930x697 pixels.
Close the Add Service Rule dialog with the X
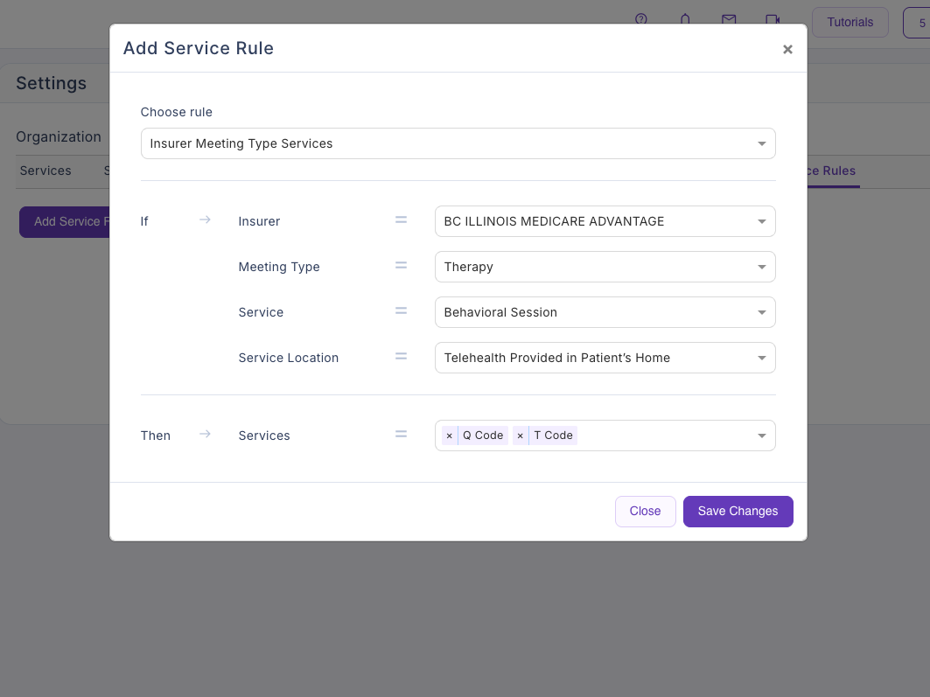point(787,49)
